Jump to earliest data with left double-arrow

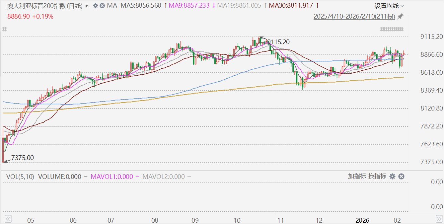(8, 219)
